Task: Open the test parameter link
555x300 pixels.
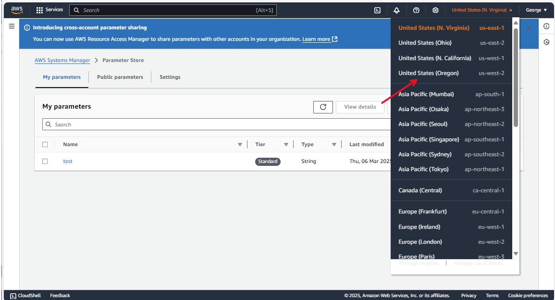Action: pos(68,161)
